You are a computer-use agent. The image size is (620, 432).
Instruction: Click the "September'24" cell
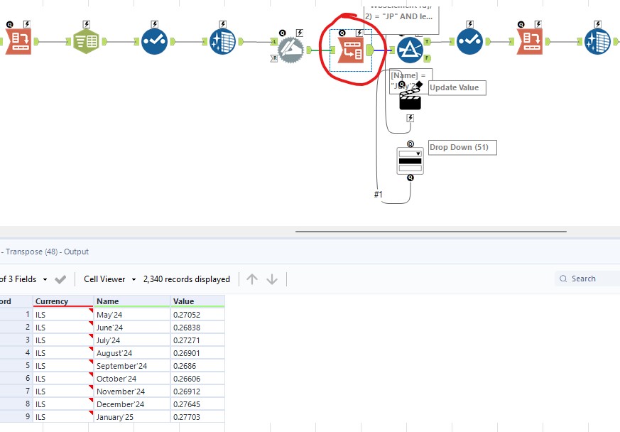132,366
